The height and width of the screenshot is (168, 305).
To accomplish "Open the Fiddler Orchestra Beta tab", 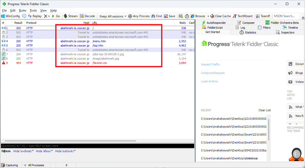I will pyautogui.click(x=282, y=23).
